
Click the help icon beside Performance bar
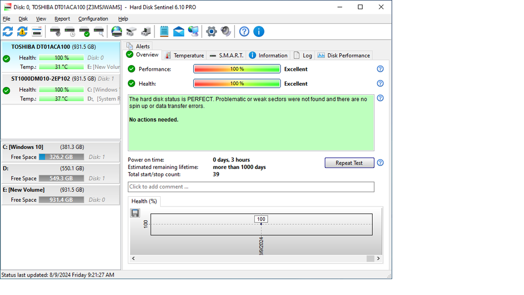pos(380,69)
